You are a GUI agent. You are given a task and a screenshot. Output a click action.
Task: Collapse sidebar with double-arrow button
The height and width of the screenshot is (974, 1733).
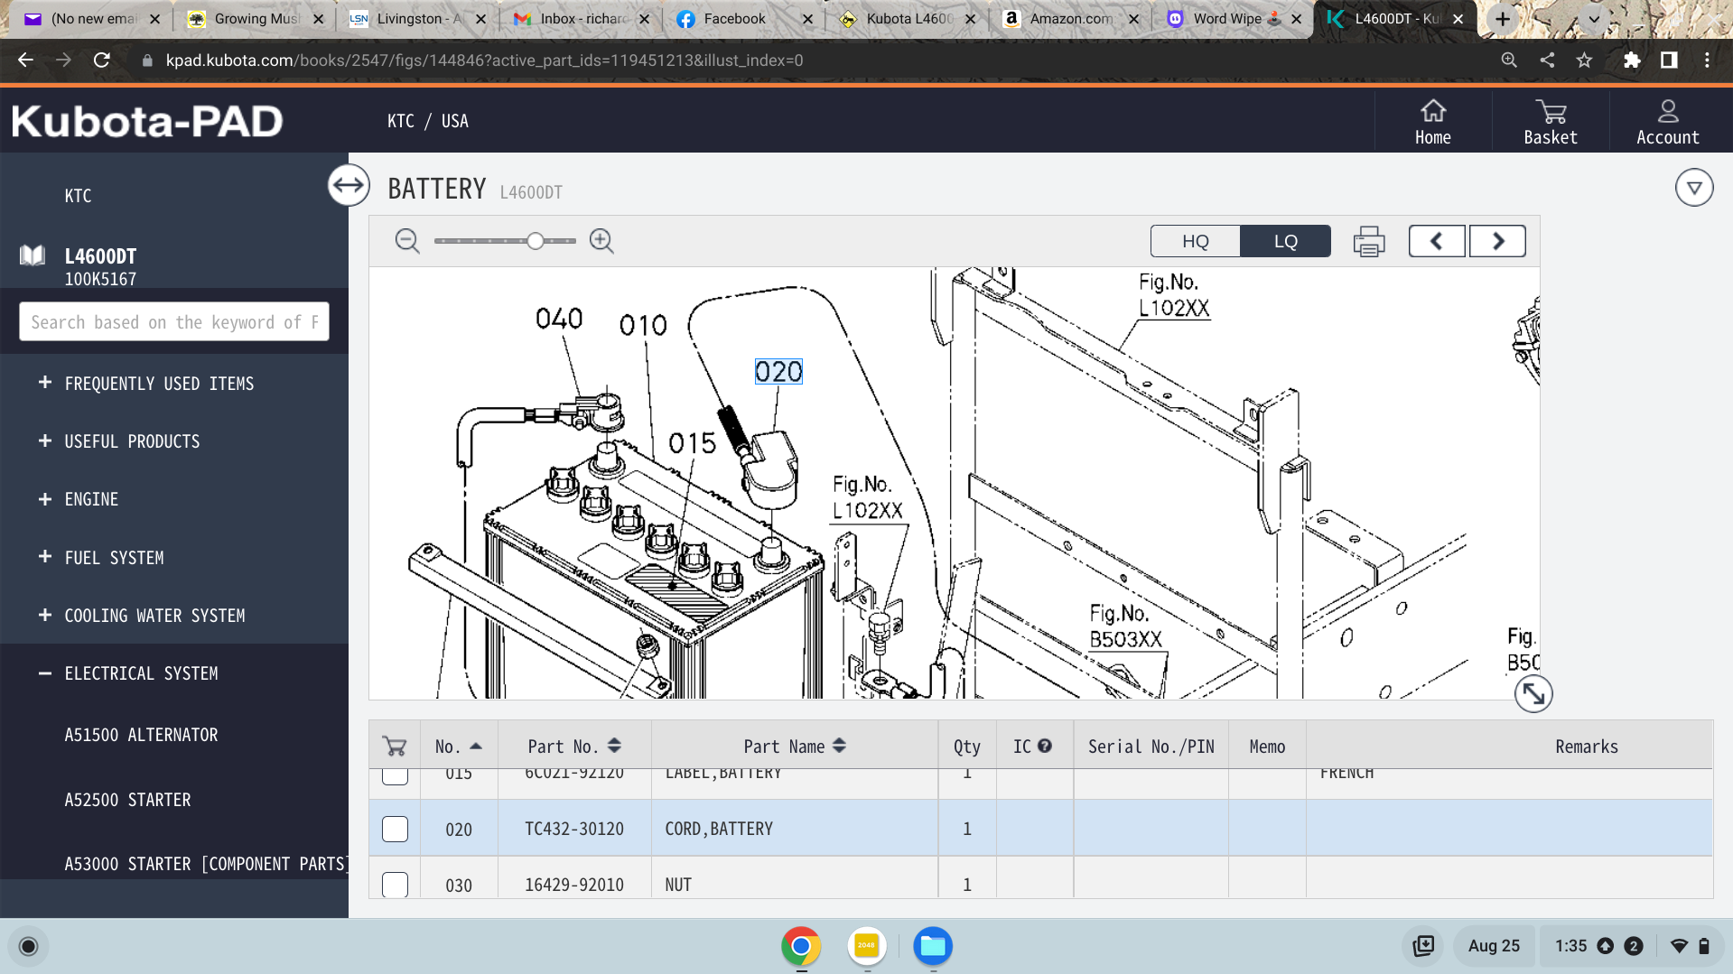click(349, 186)
